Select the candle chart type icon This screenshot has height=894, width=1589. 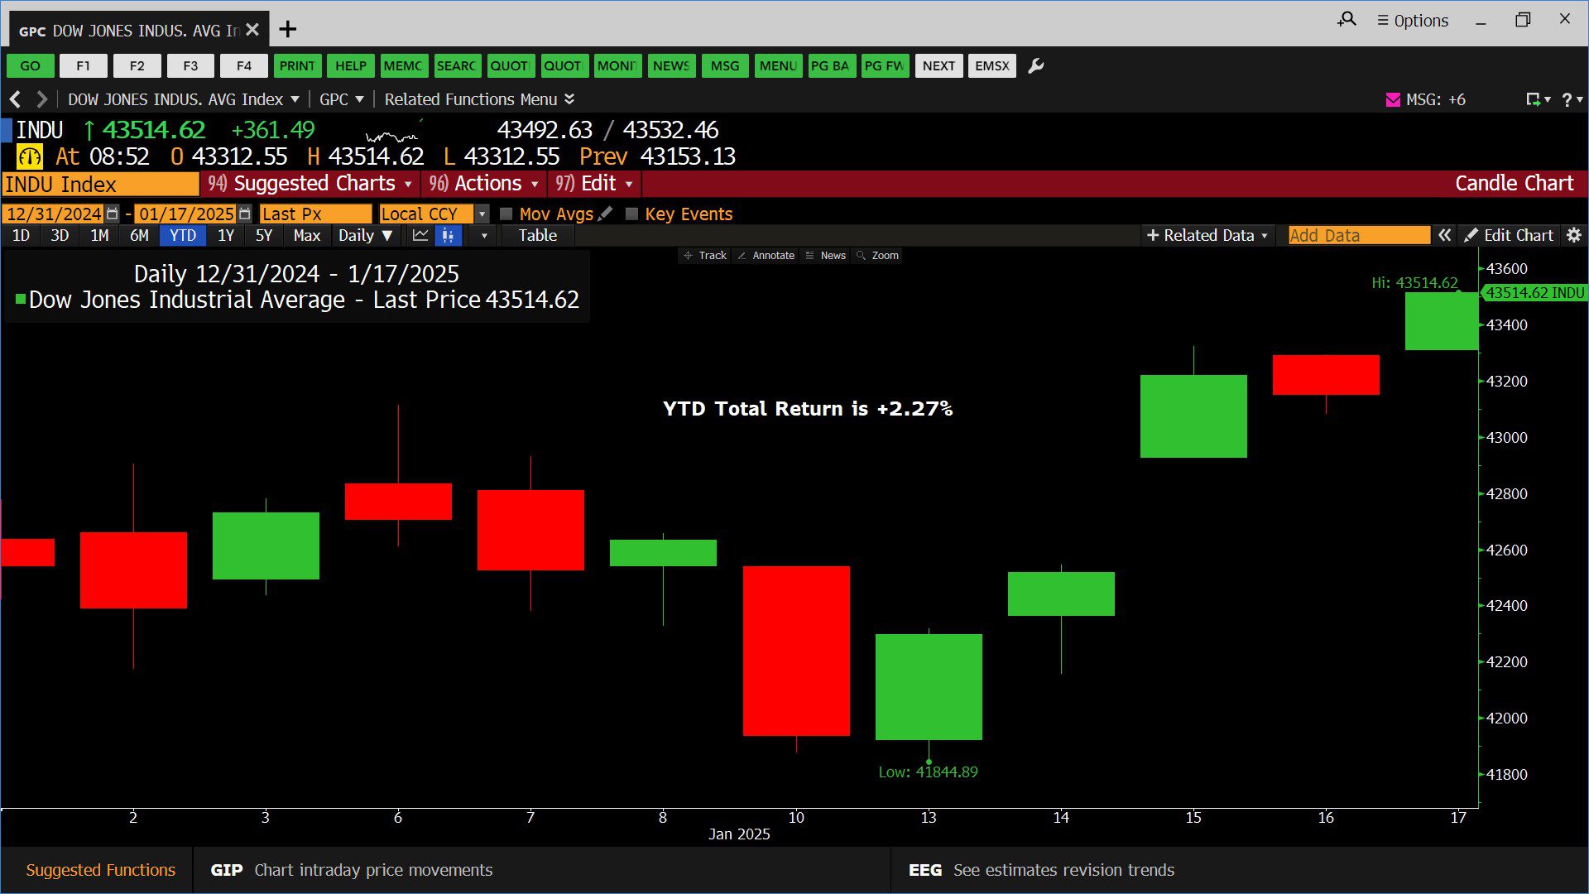(x=448, y=235)
